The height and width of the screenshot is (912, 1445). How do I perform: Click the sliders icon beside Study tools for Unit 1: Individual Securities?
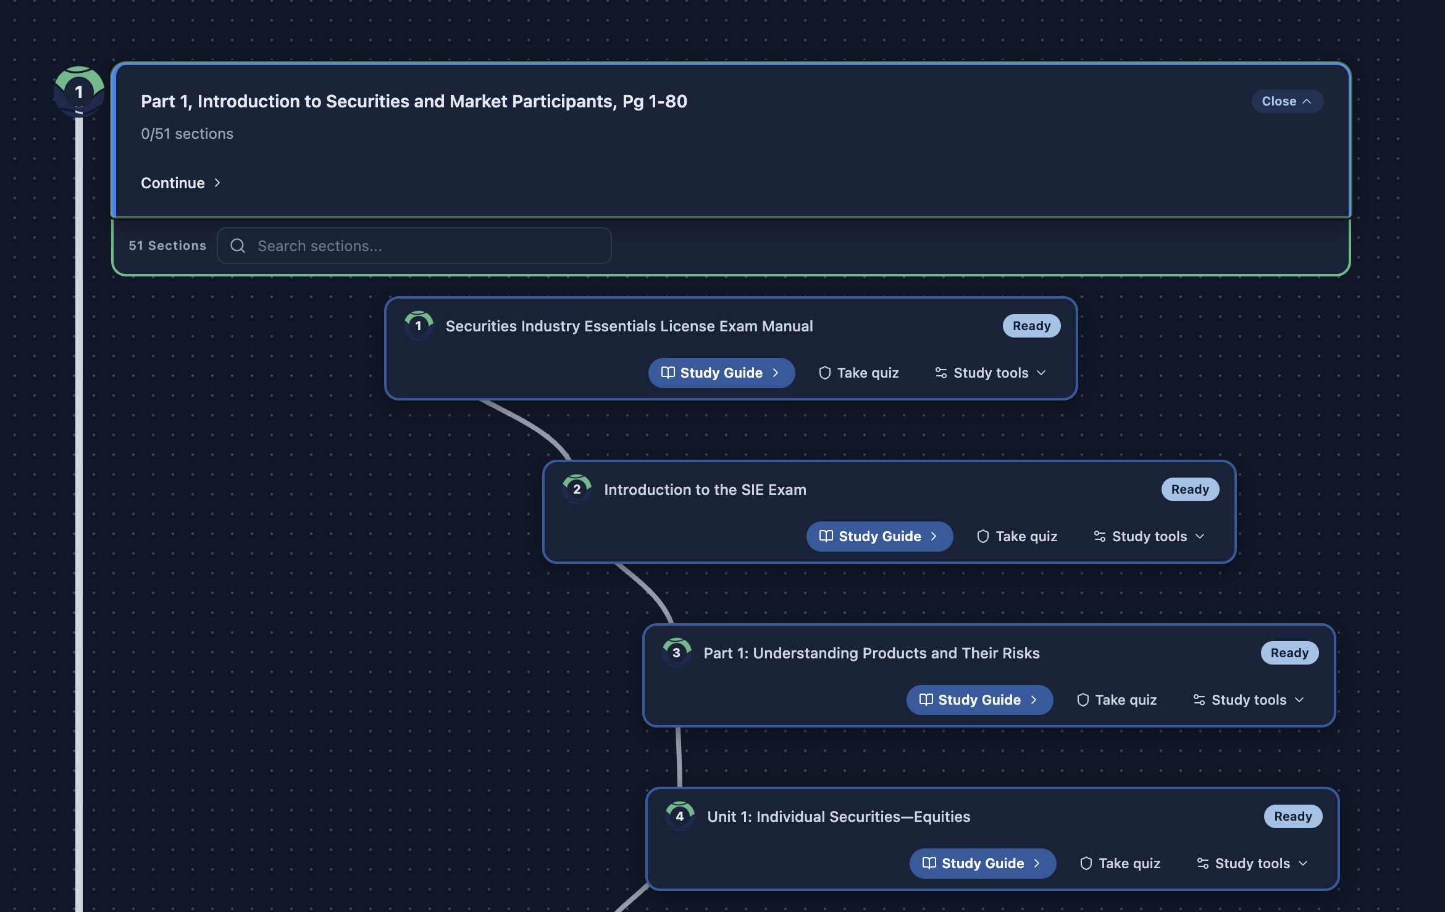(x=1203, y=863)
